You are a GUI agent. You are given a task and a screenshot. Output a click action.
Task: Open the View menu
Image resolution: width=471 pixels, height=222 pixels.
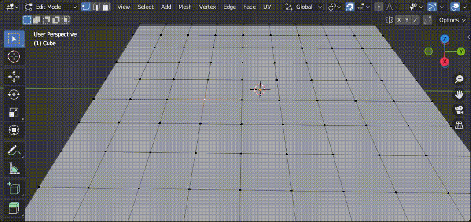click(x=124, y=6)
